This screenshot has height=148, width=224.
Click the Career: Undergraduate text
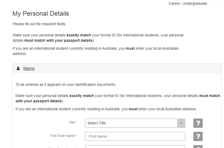pyautogui.click(x=188, y=3)
